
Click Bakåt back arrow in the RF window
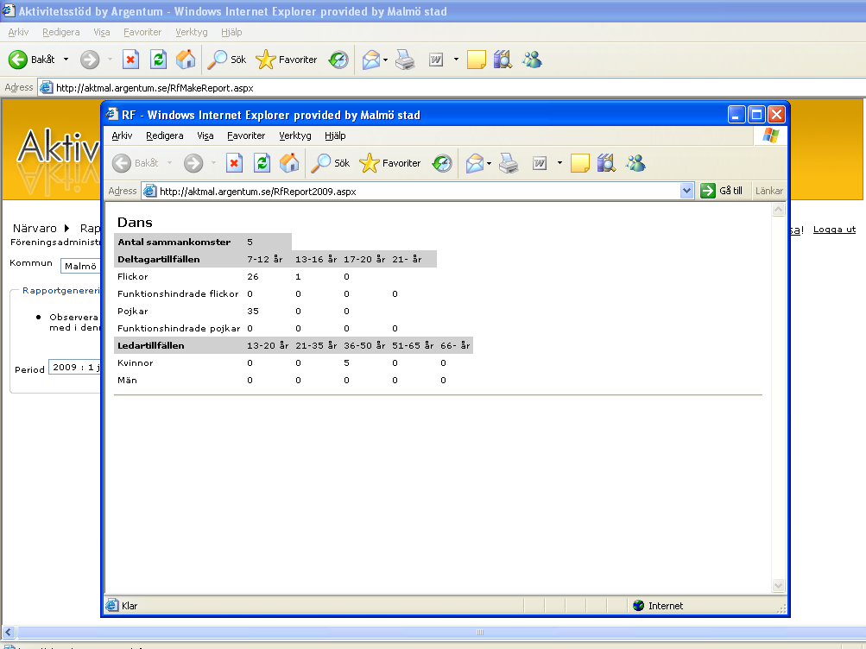coord(136,163)
